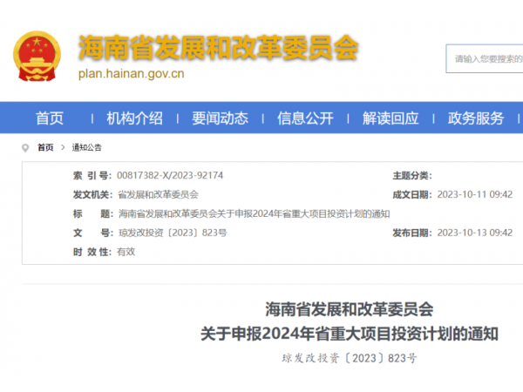This screenshot has height=392, width=523.
Task: Click the document number 琼发改投资〔2023〕823号 in table
Action: click(x=172, y=233)
